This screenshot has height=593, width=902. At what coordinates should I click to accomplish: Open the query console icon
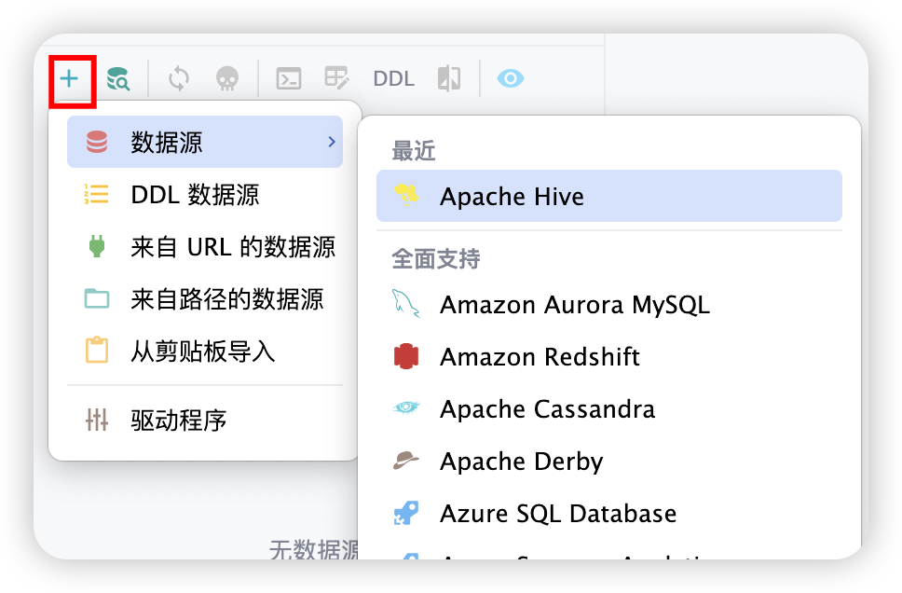coord(289,78)
